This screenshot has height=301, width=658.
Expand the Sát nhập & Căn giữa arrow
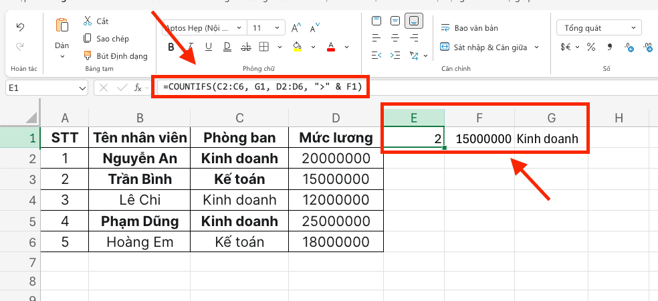[x=536, y=47]
